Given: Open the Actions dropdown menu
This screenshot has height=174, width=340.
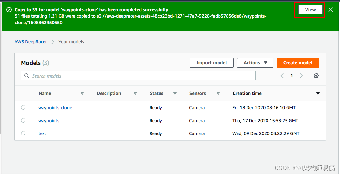Looking at the screenshot, I should click(255, 63).
